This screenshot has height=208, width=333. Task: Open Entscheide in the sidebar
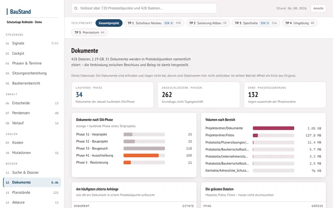[32, 103]
